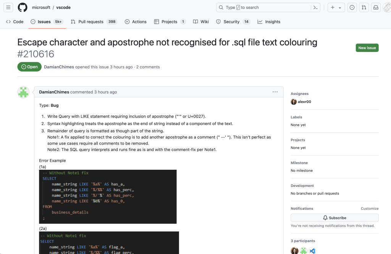Click Customize notifications link

point(370,209)
